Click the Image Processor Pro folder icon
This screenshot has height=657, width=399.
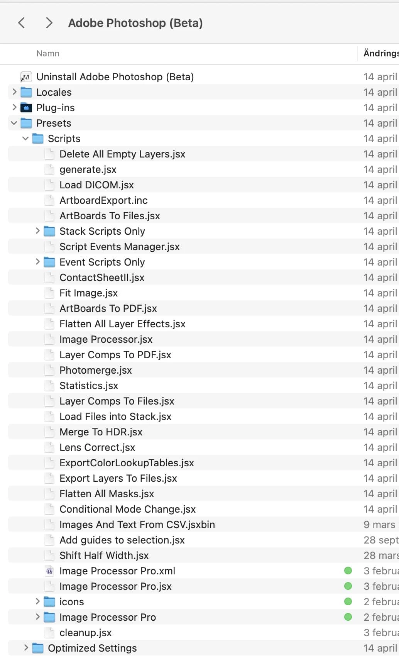(49, 617)
